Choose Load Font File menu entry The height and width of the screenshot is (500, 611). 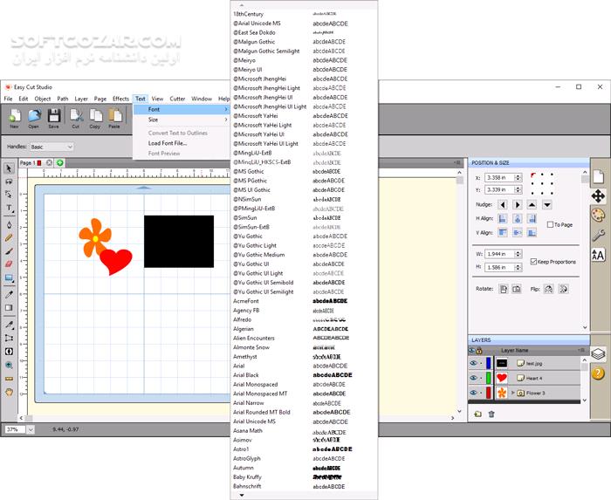click(168, 143)
